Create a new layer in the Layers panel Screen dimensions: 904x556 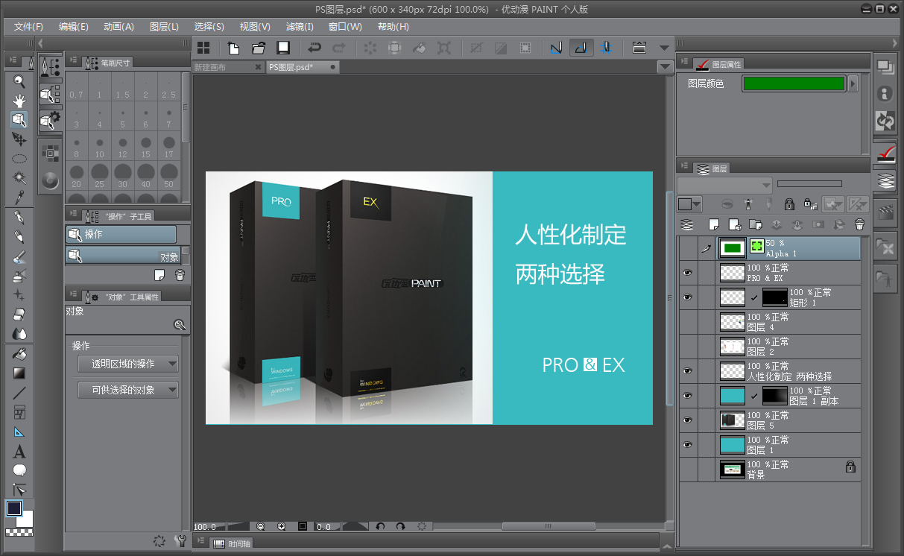[x=713, y=224]
